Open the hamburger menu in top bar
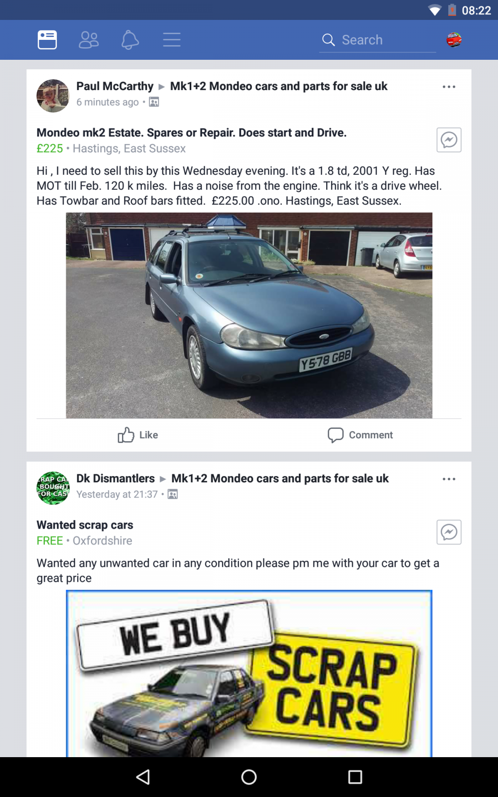This screenshot has width=498, height=797. 172,40
